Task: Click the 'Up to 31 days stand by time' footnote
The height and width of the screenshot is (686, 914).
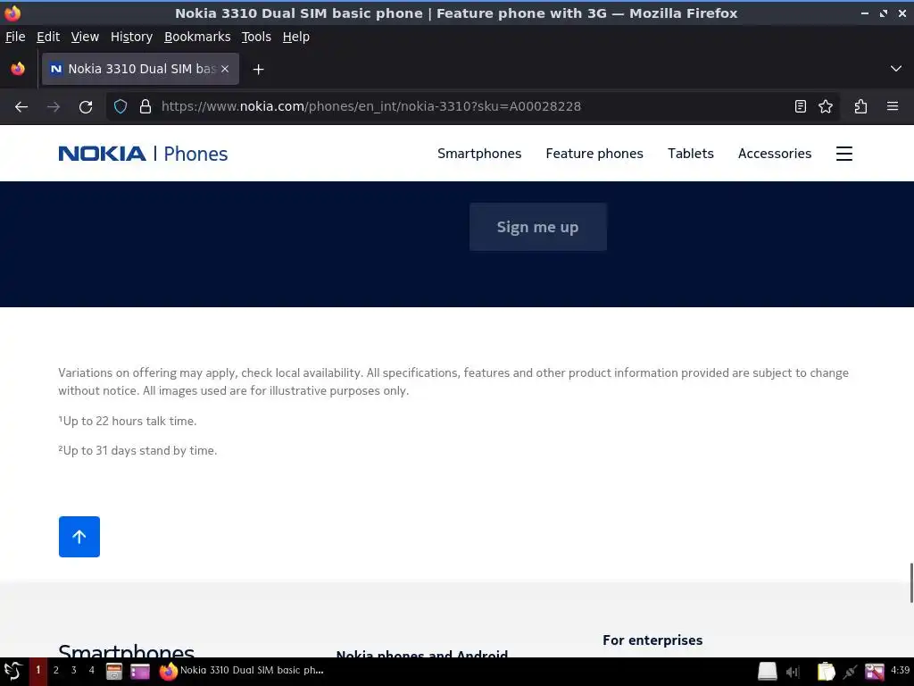Action: [x=137, y=451]
